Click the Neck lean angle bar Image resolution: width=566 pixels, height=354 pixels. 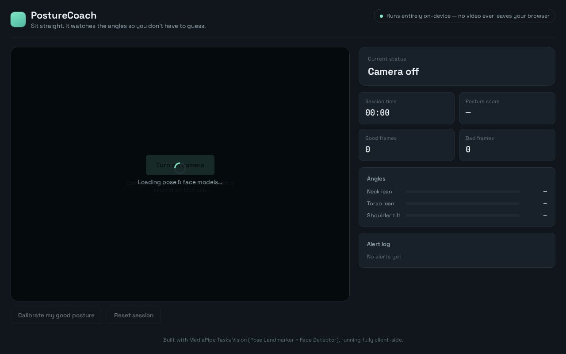[463, 192]
